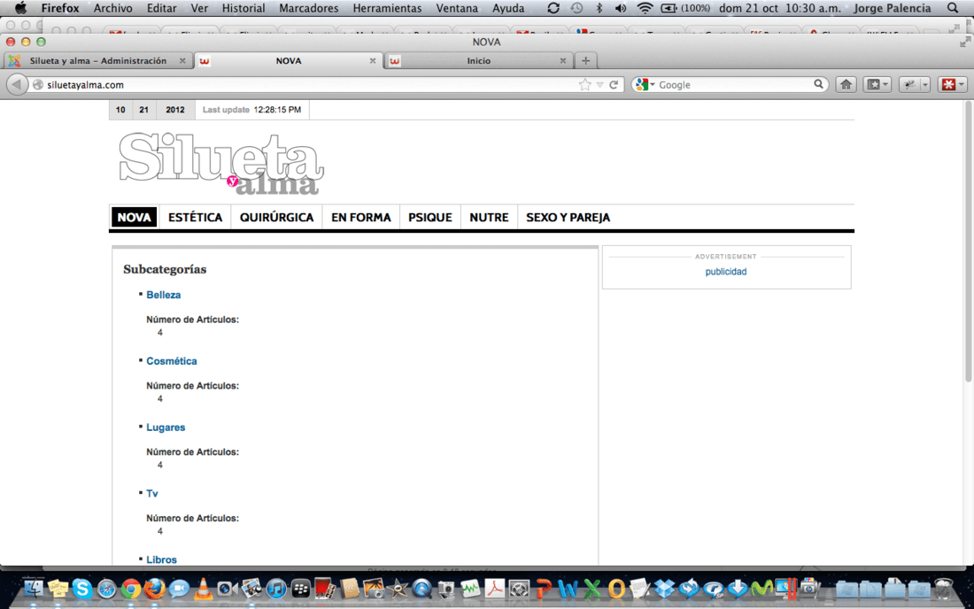Click the publicidad advertisement link
The image size is (974, 609).
[725, 272]
